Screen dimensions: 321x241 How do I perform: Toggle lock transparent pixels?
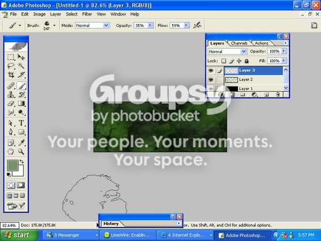(x=224, y=61)
